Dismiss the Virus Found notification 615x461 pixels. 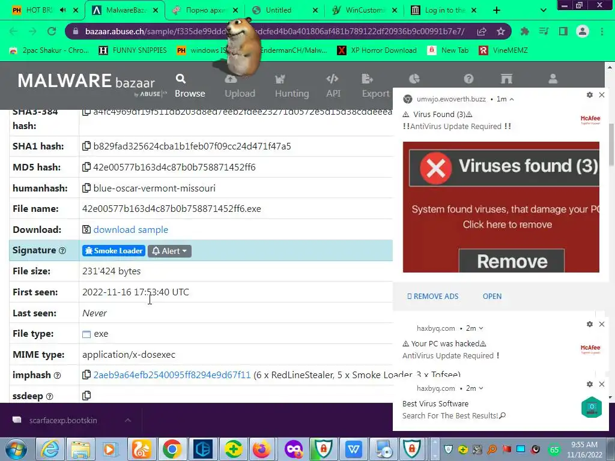tap(602, 95)
